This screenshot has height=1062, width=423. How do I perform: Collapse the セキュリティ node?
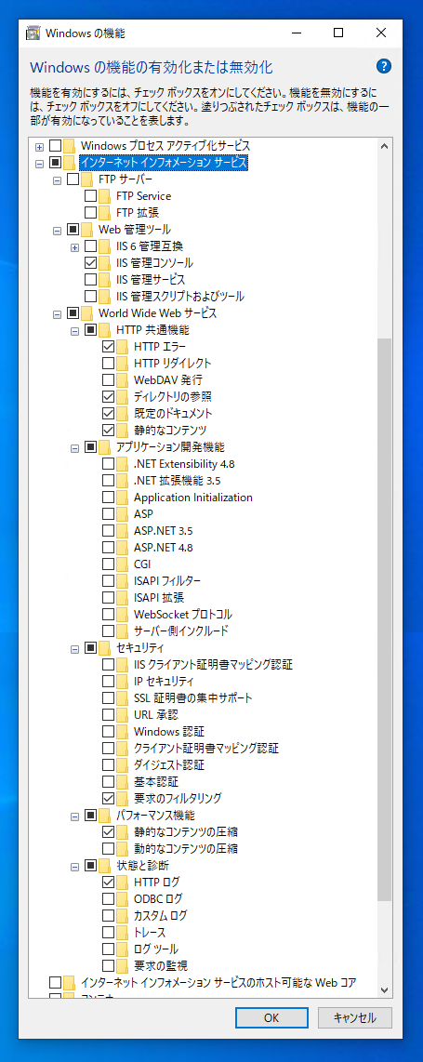click(x=74, y=648)
